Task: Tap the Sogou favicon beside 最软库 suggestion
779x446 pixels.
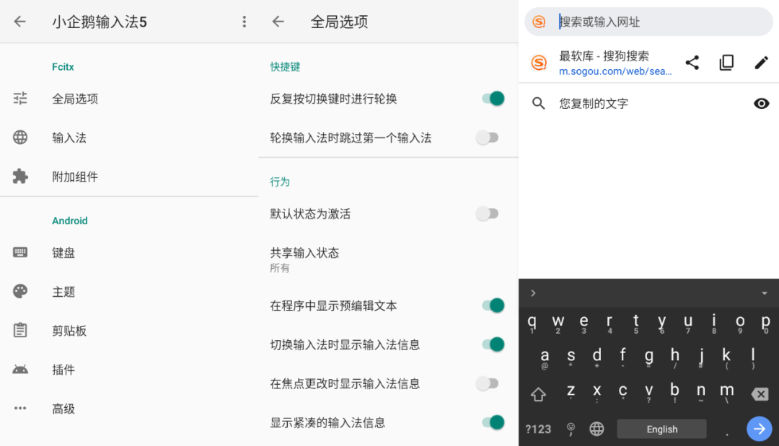Action: [539, 63]
